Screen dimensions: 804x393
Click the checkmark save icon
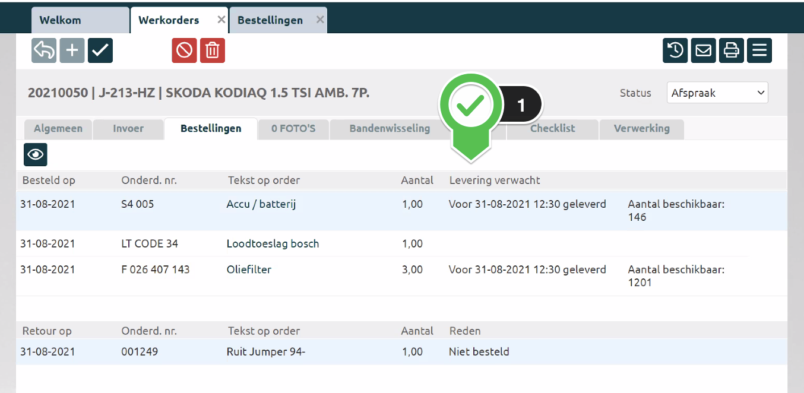(100, 50)
